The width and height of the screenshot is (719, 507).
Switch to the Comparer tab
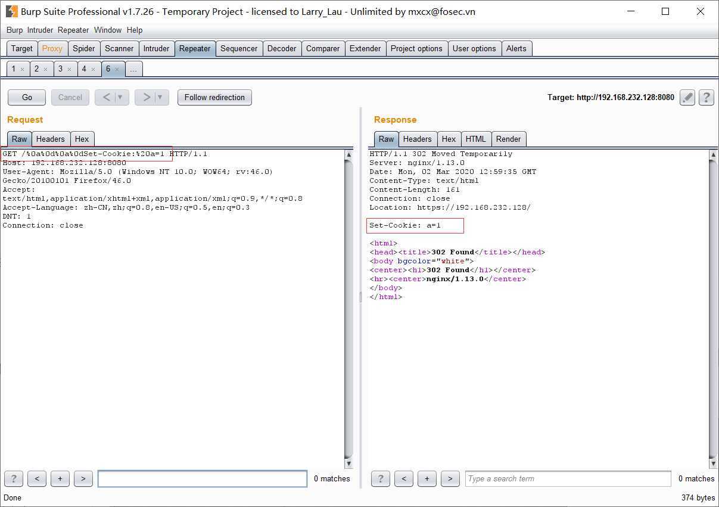[x=323, y=49]
